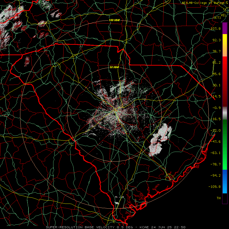Click the [KT] units label
This screenshot has width=229, height=229.
coord(217,18)
